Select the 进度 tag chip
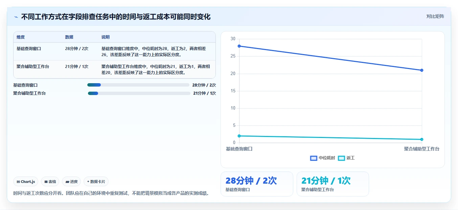Screen dimensions: 458x210 click(x=71, y=182)
